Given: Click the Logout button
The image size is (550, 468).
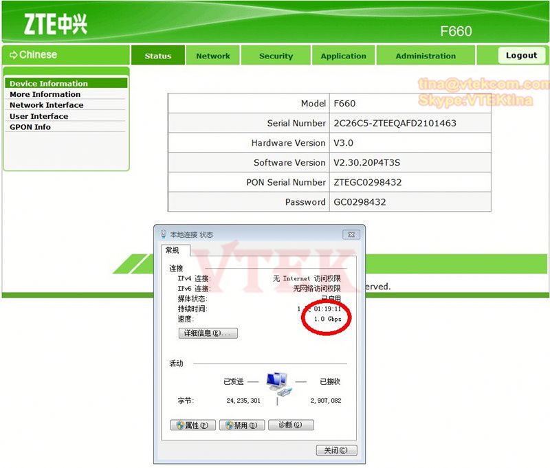Looking at the screenshot, I should click(x=521, y=55).
